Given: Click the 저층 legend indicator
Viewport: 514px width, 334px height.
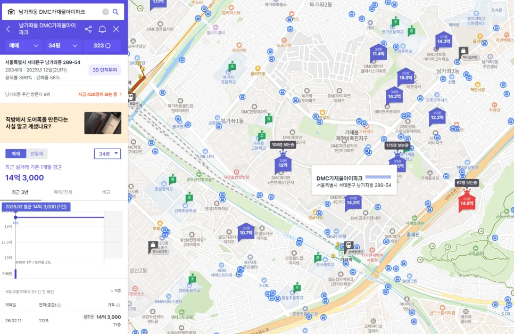Looking at the screenshot, I should pyautogui.click(x=116, y=291).
